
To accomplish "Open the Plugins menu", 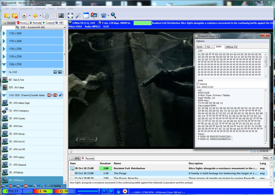I will tap(61, 9).
